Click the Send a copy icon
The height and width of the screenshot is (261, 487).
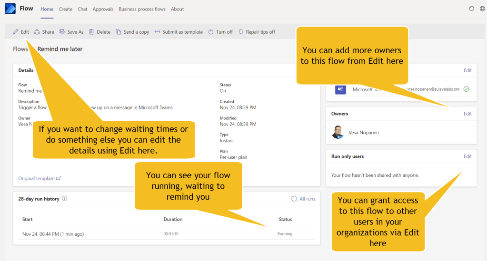pos(119,32)
